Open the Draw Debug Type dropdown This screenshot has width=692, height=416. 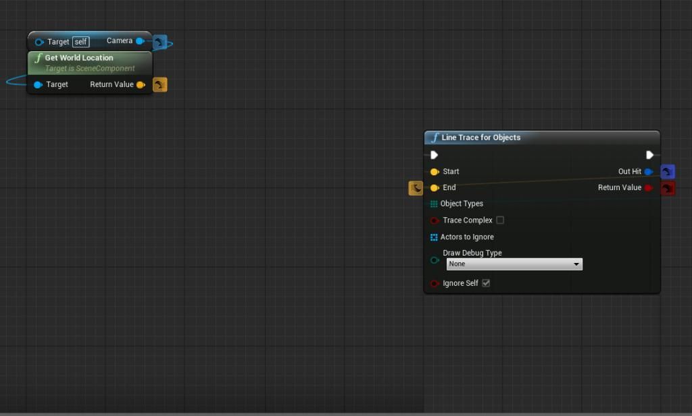(514, 264)
